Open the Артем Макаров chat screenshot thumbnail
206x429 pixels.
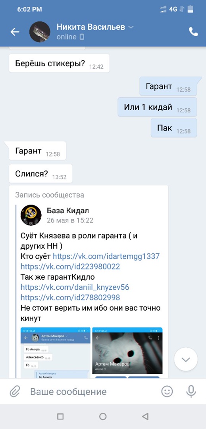[x=56, y=353]
